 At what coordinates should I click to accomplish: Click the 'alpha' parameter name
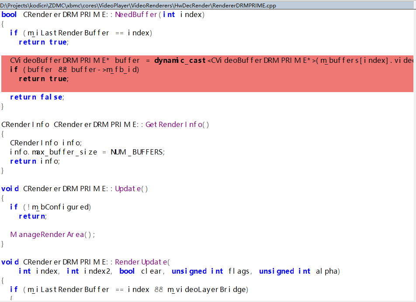pos(327,271)
